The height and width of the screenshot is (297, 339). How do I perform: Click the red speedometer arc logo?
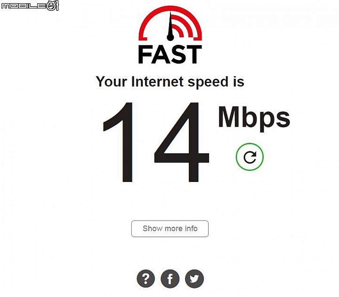170,23
